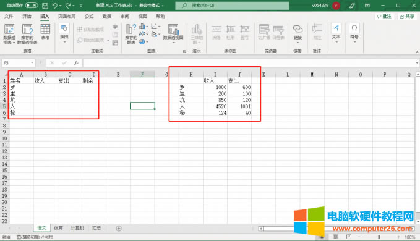Expand the PivotChart (数据透视图) dropdown arrow
The image size is (420, 241).
click(x=173, y=43)
